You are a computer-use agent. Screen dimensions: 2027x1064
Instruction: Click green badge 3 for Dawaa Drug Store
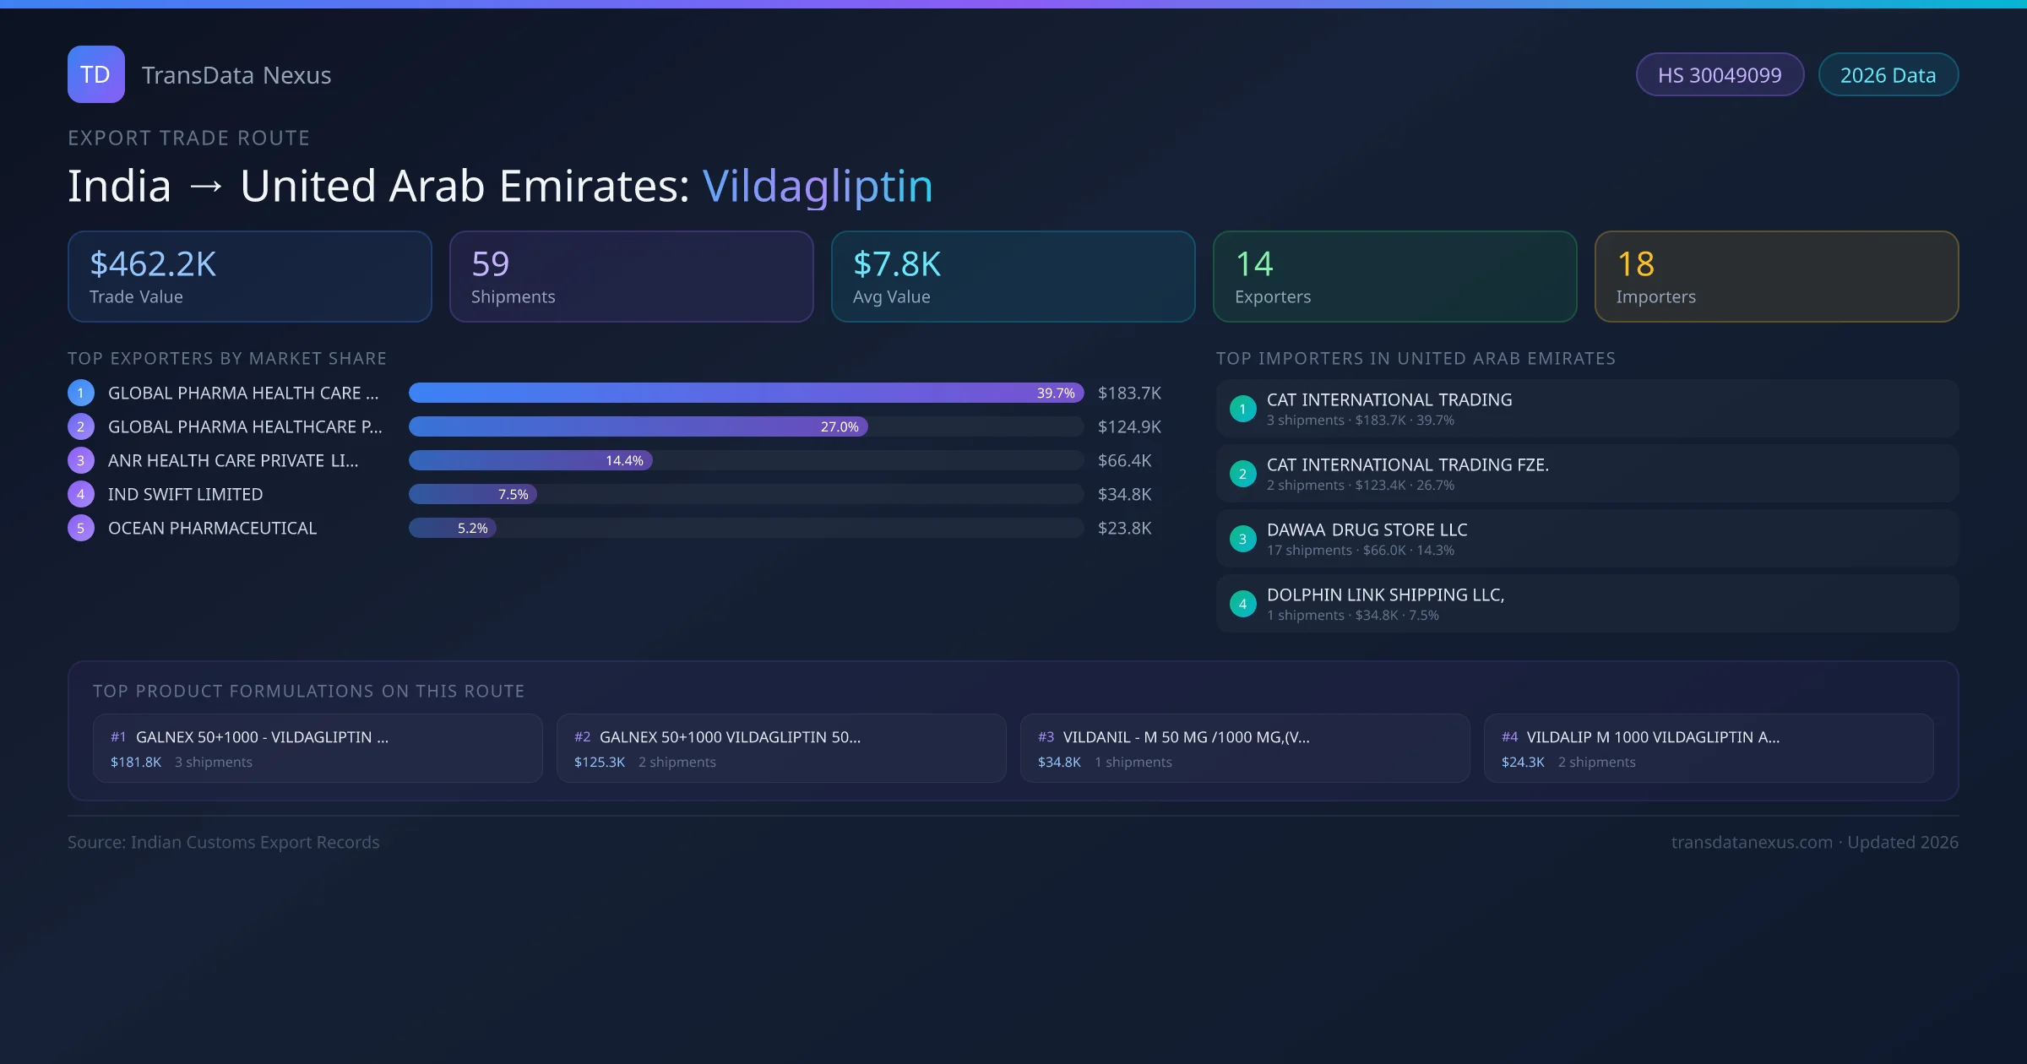point(1242,539)
